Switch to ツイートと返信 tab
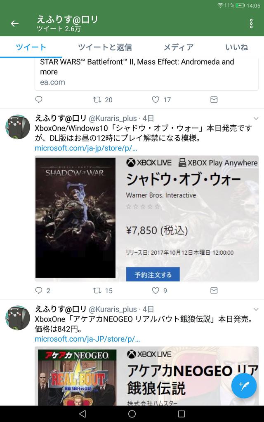 [x=105, y=47]
